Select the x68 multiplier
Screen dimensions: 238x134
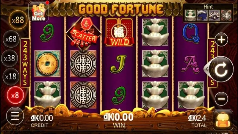tap(11, 39)
